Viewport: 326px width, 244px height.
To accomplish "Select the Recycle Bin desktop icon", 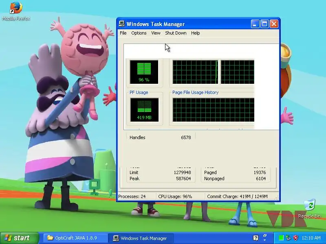I will tap(309, 209).
